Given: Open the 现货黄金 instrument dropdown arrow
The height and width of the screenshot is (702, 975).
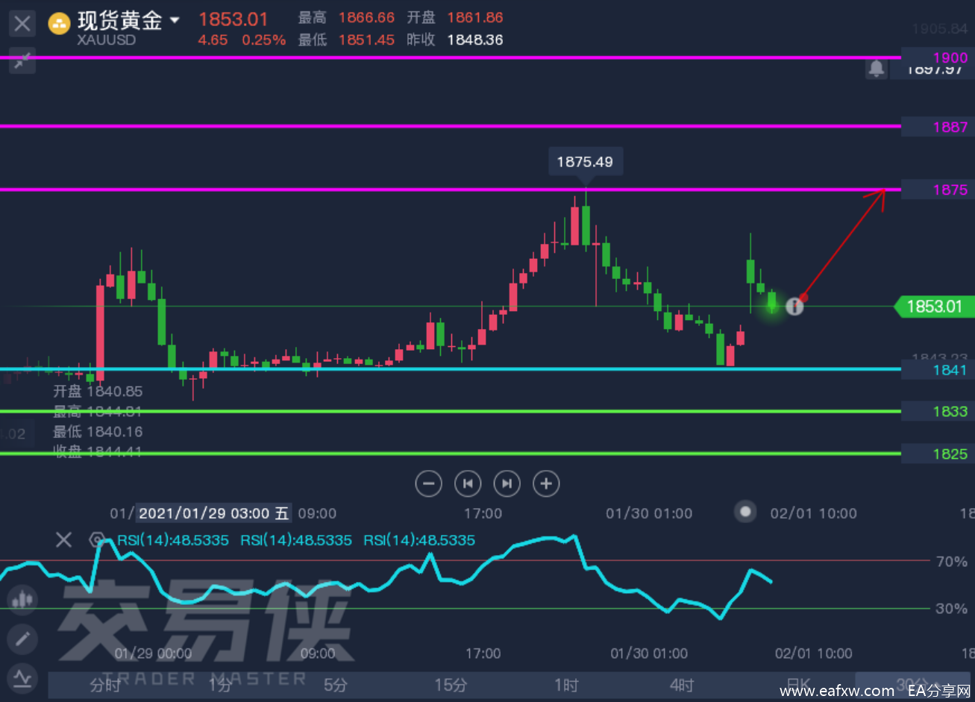Looking at the screenshot, I should (175, 20).
